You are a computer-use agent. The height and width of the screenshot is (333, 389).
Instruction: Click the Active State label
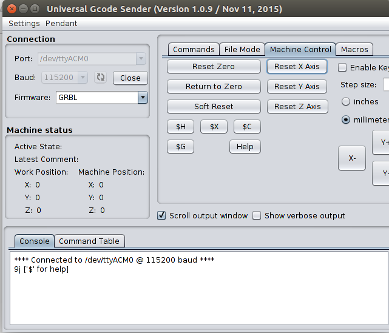tap(38, 147)
